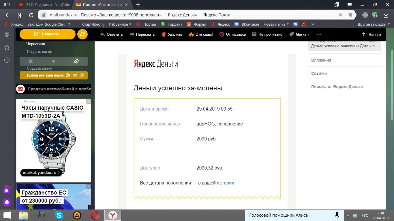Expand the 'Избранное' bookmarks folder
394x221 pixels.
(120, 24)
